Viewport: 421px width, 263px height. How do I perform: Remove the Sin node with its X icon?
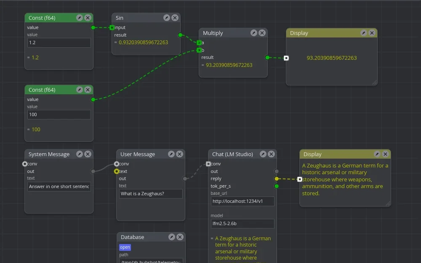[x=175, y=18]
